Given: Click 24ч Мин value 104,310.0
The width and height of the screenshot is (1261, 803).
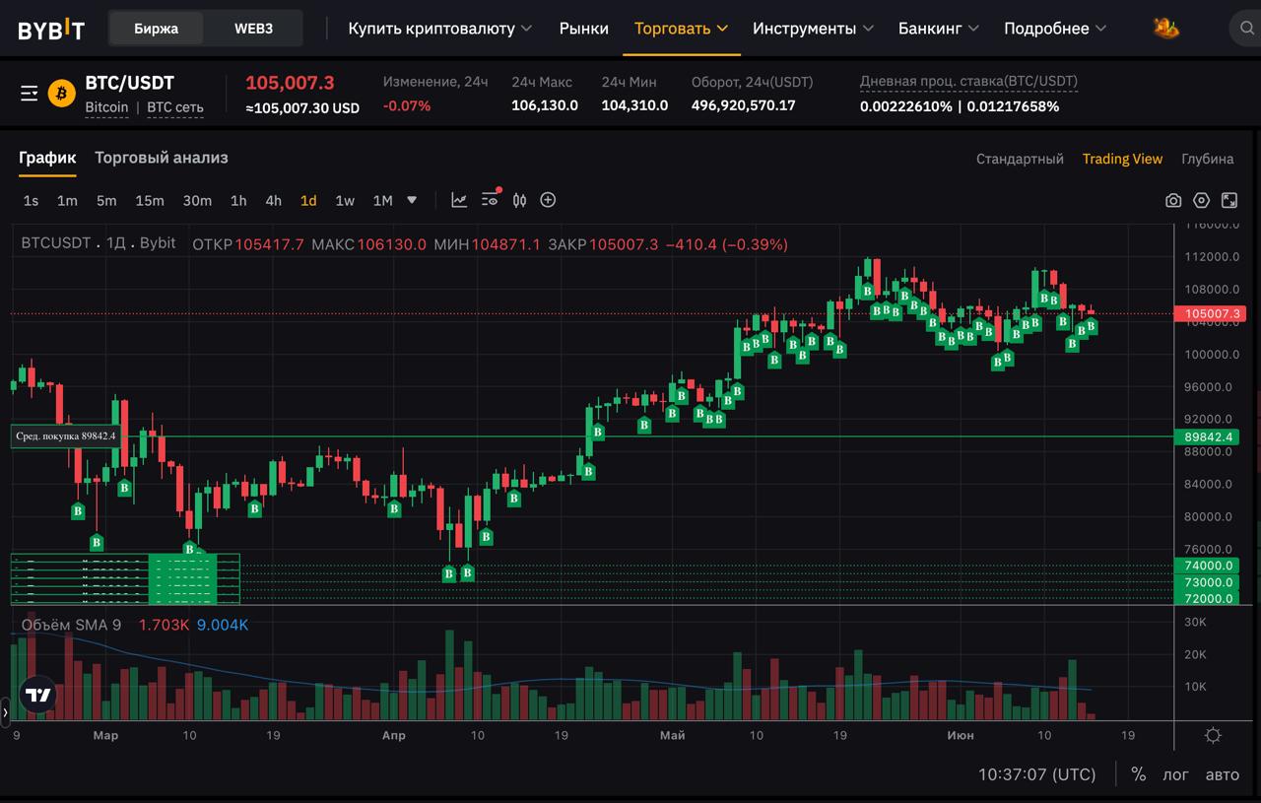Looking at the screenshot, I should click(634, 105).
